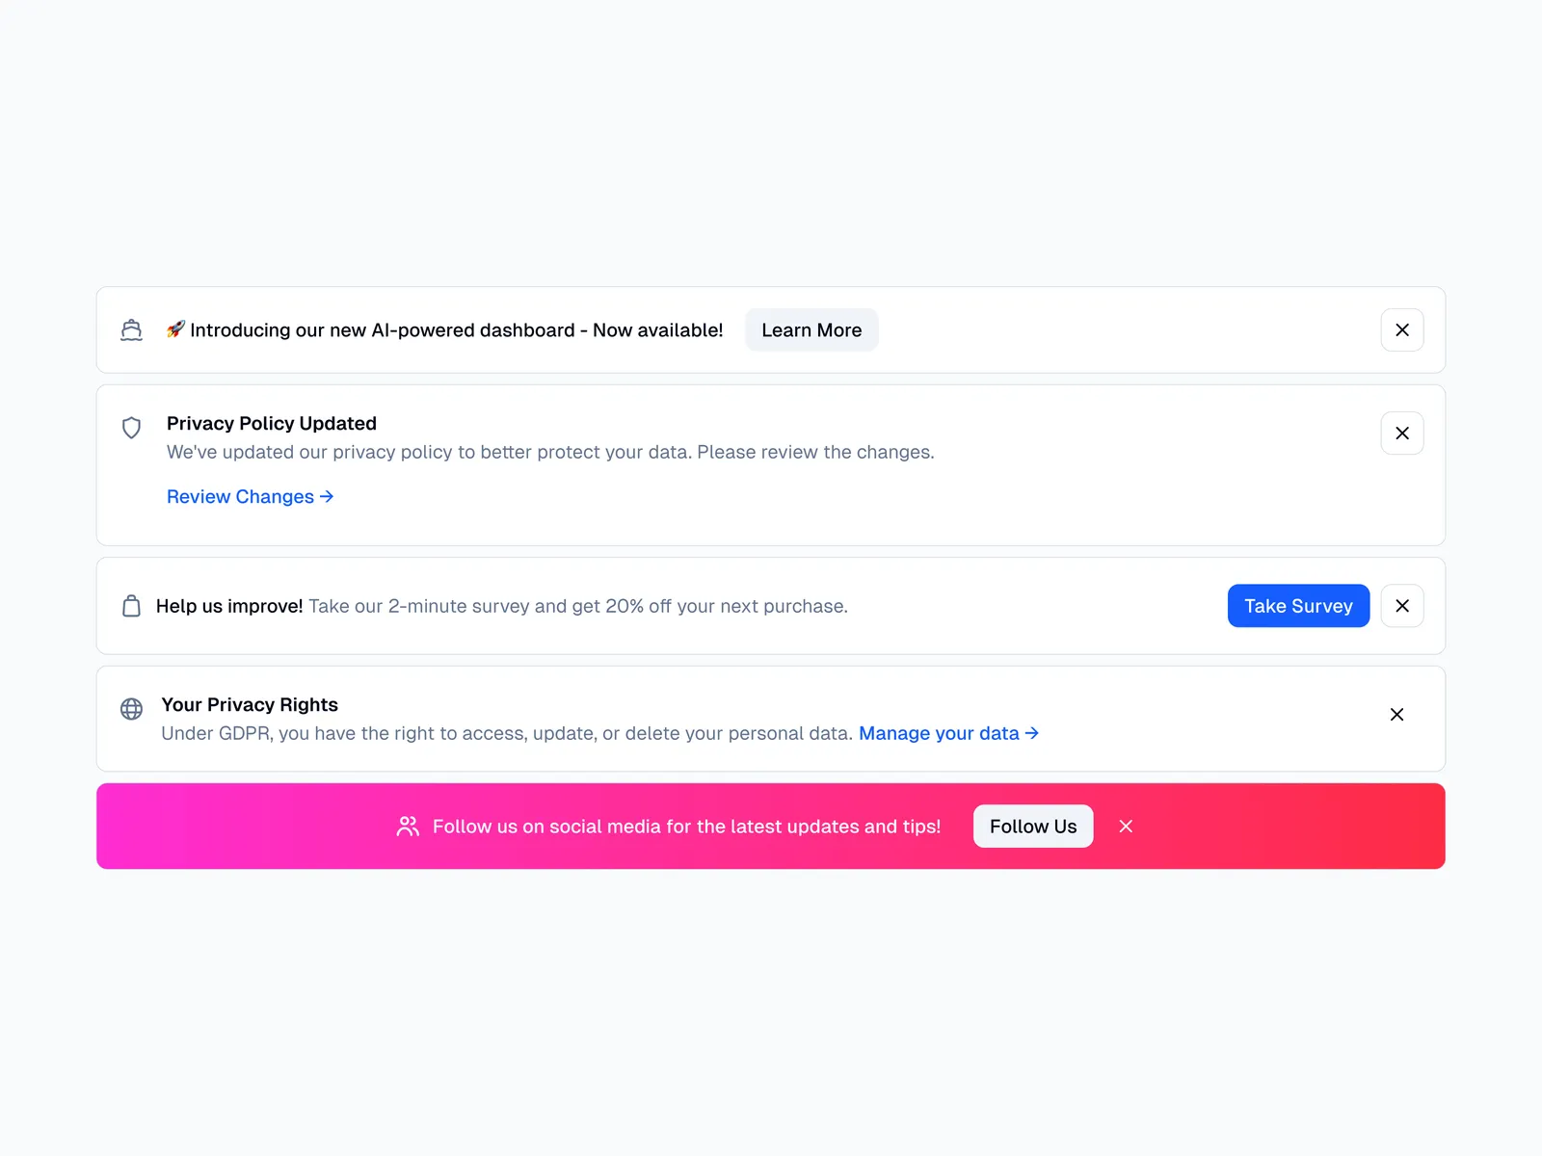Click the shield icon beside Privacy Policy Updated
The width and height of the screenshot is (1542, 1156).
coord(131,428)
